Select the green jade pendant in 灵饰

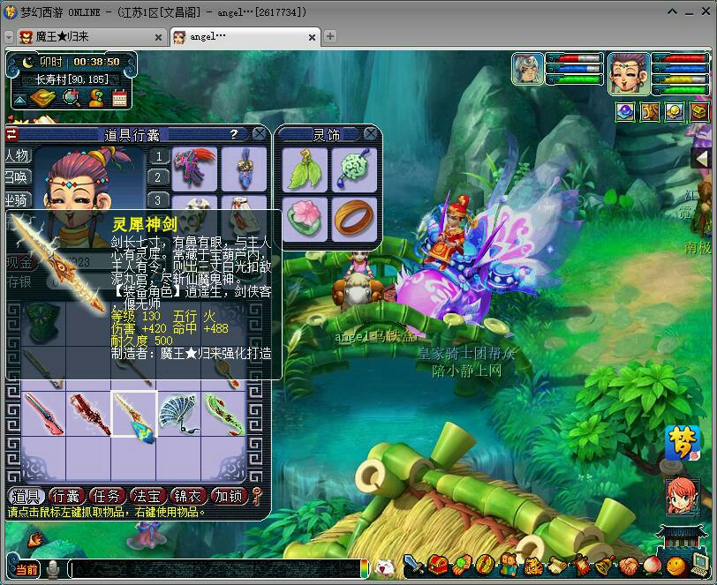pyautogui.click(x=354, y=169)
